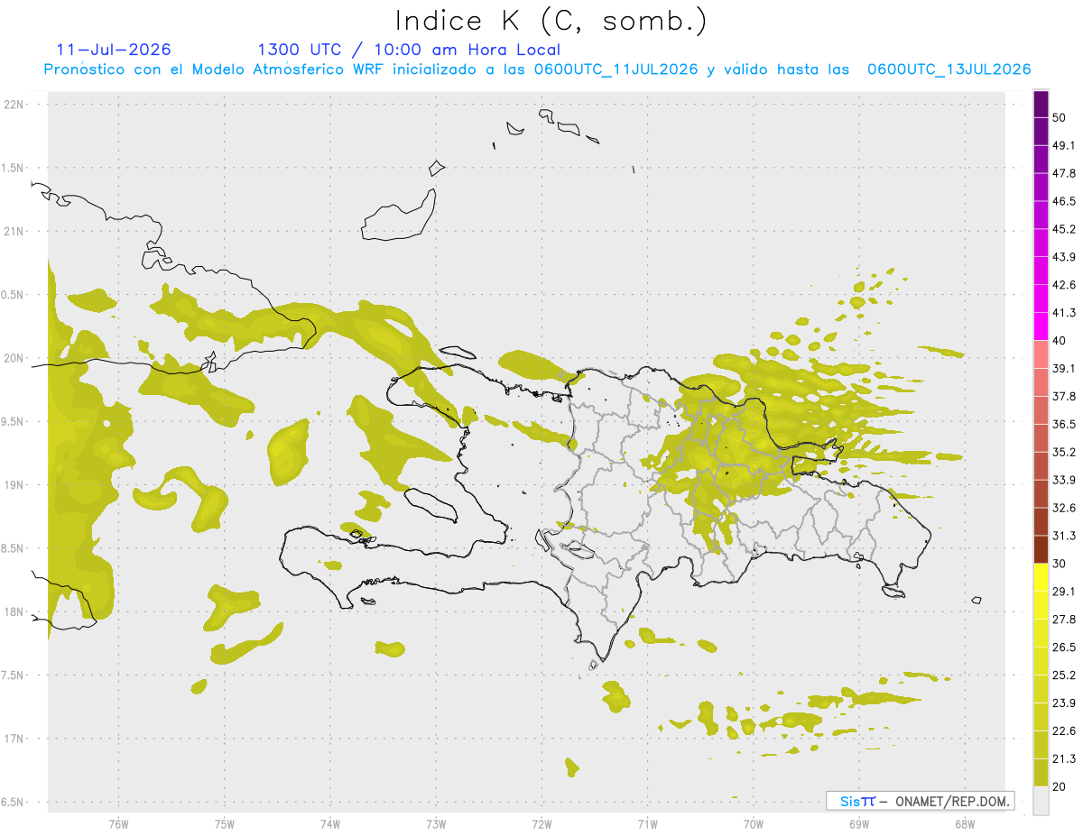Click the "0600UTC_13JUL2026" valid-until timestamp
Viewport: 1083px width, 836px height.
coord(949,69)
